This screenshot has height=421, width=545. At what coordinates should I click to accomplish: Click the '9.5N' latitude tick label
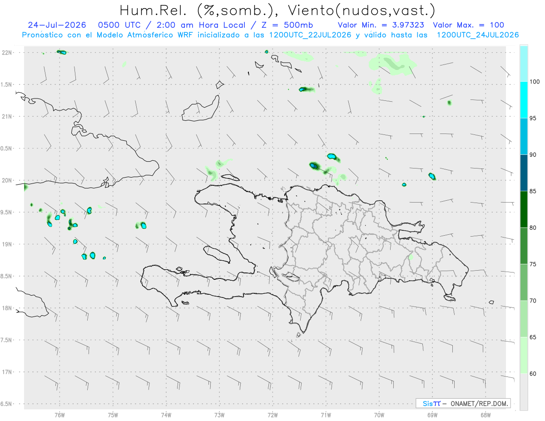(x=5, y=213)
